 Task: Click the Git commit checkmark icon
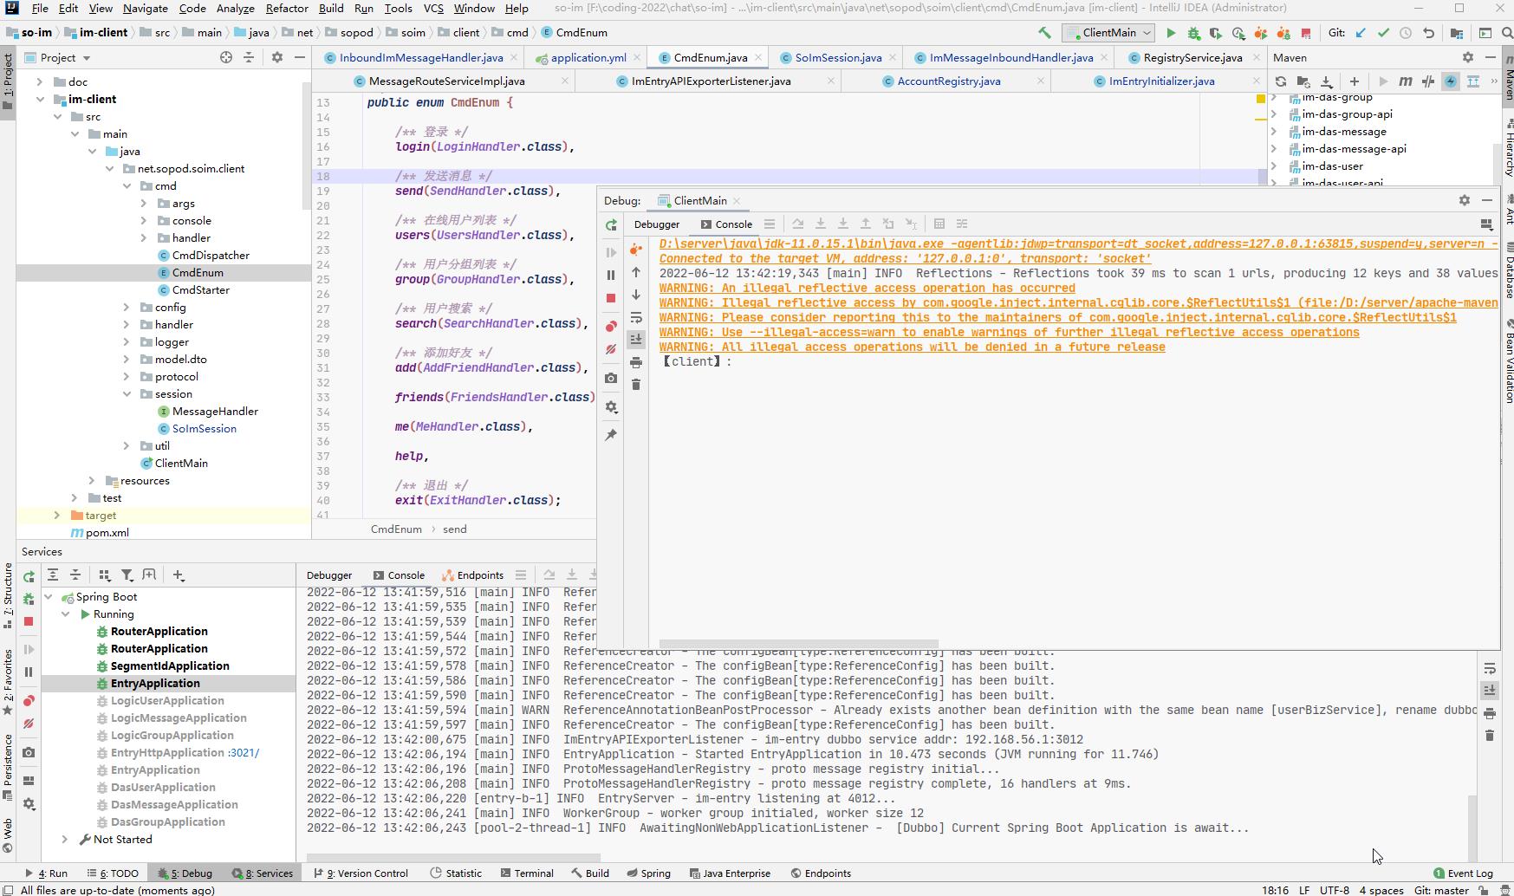click(1383, 33)
